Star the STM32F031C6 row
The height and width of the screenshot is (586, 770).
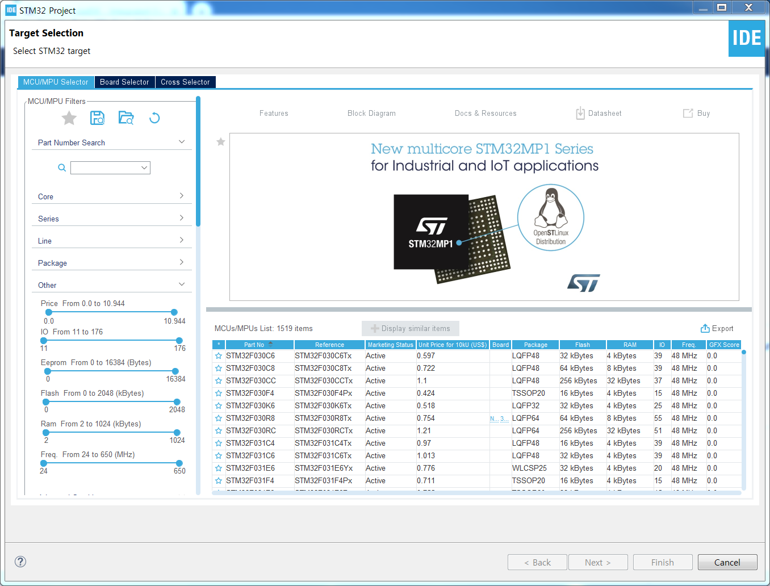[x=219, y=456]
